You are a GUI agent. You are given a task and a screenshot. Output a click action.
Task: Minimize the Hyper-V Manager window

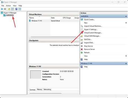(x=112, y=2)
